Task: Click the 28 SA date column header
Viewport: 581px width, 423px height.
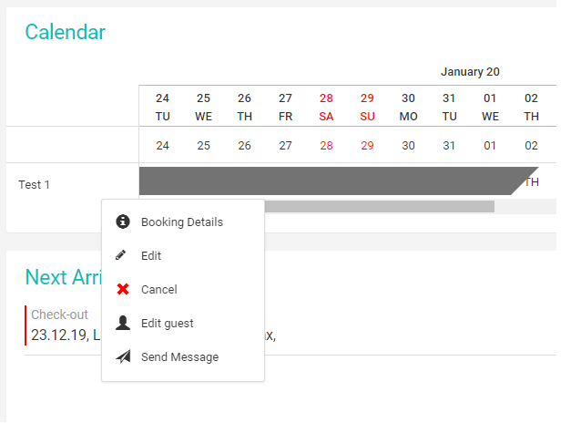Action: [326, 107]
